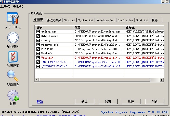Switch to the 启动文件夹 tab
The width and height of the screenshot is (170, 116).
click(54, 20)
